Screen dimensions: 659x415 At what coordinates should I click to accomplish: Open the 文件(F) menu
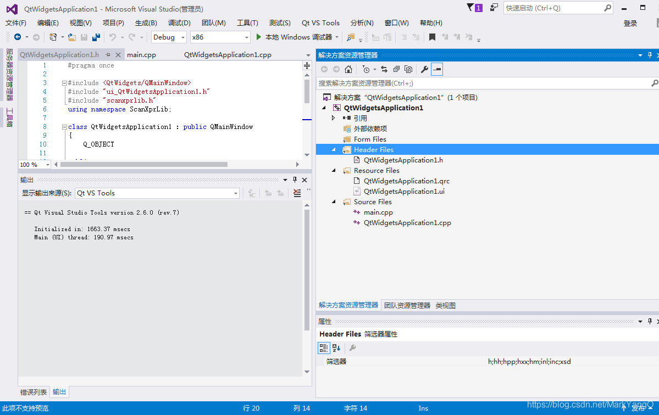15,23
